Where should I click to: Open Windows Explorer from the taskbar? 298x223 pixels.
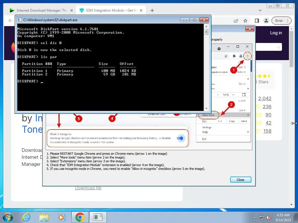(44, 217)
